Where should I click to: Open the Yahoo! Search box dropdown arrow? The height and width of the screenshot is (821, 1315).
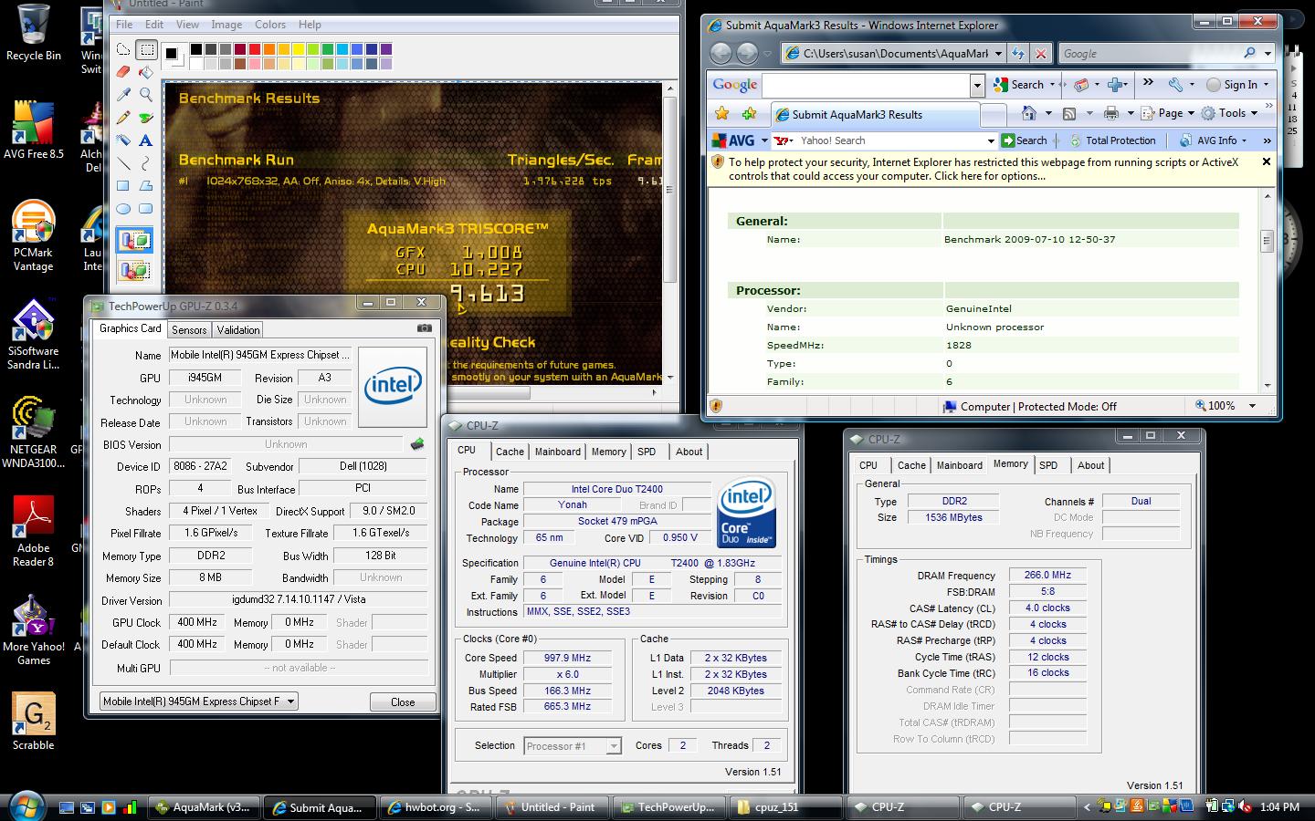pyautogui.click(x=991, y=141)
